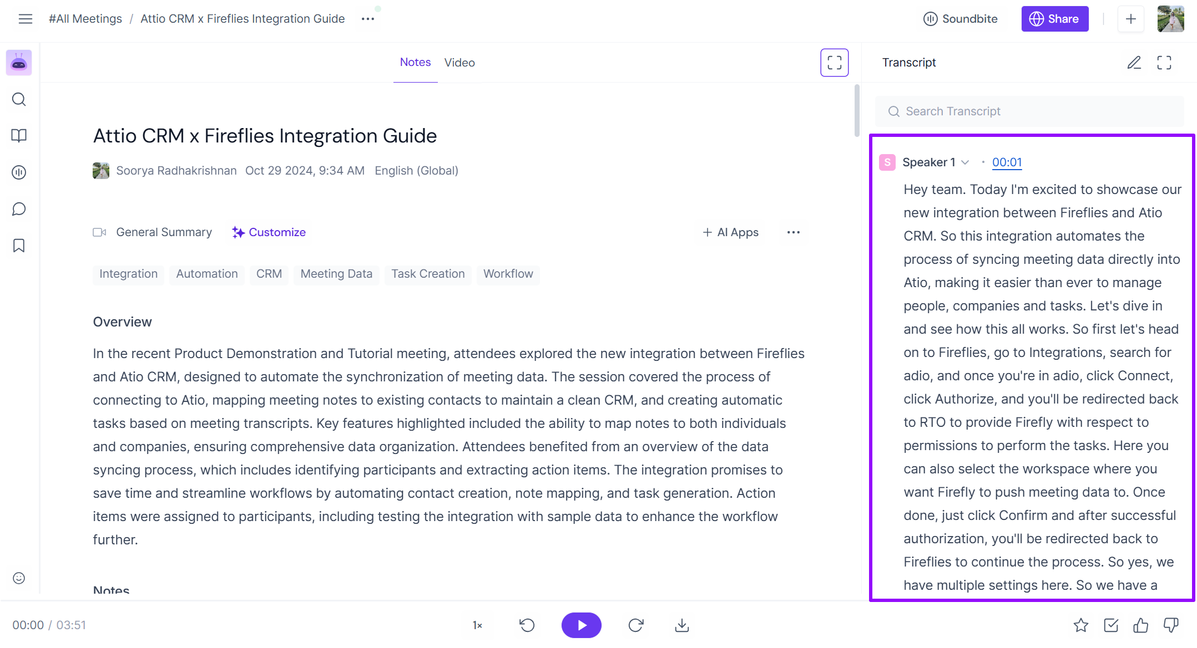This screenshot has width=1197, height=648.
Task: Expand the Speaker 1 dropdown
Action: (x=965, y=162)
